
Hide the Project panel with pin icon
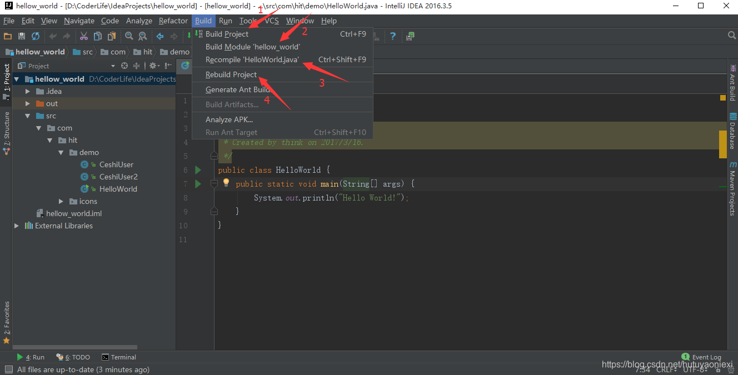click(x=168, y=66)
